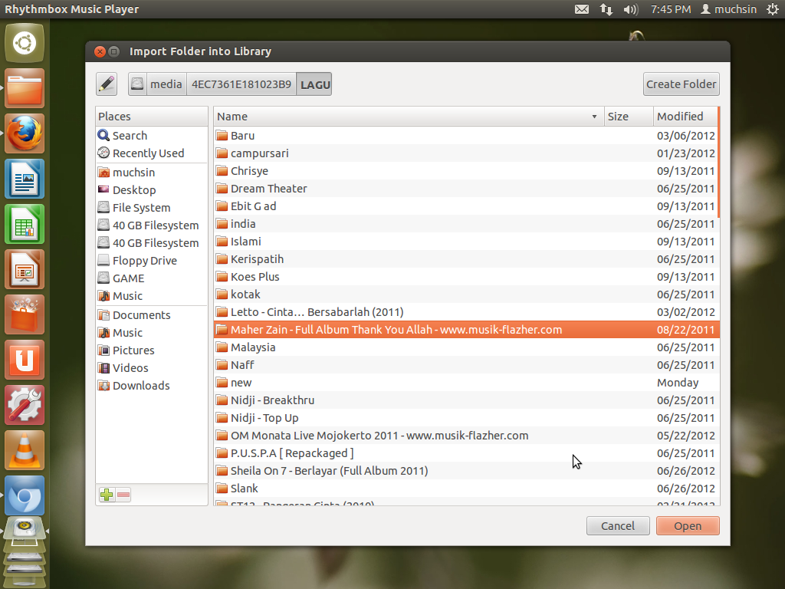Select the Ebit G ad folder

tap(465, 206)
